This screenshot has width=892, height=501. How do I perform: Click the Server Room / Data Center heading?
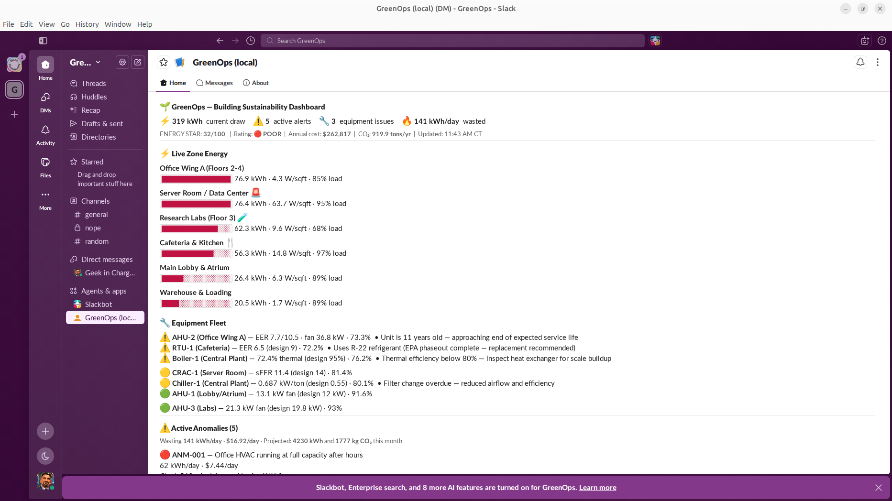click(x=204, y=193)
